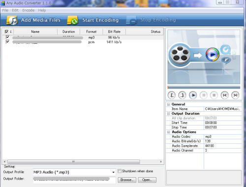The width and height of the screenshot is (246, 187).
Task: Sort by Name column header
Action: coord(35,31)
